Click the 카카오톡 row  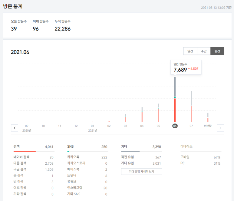(87, 157)
